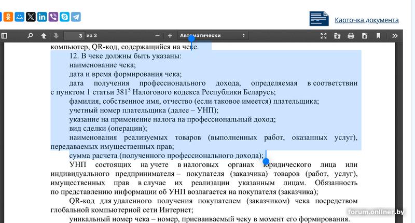Toggle the PDF sidebar panel
415x223 pixels.
[x=5, y=36]
